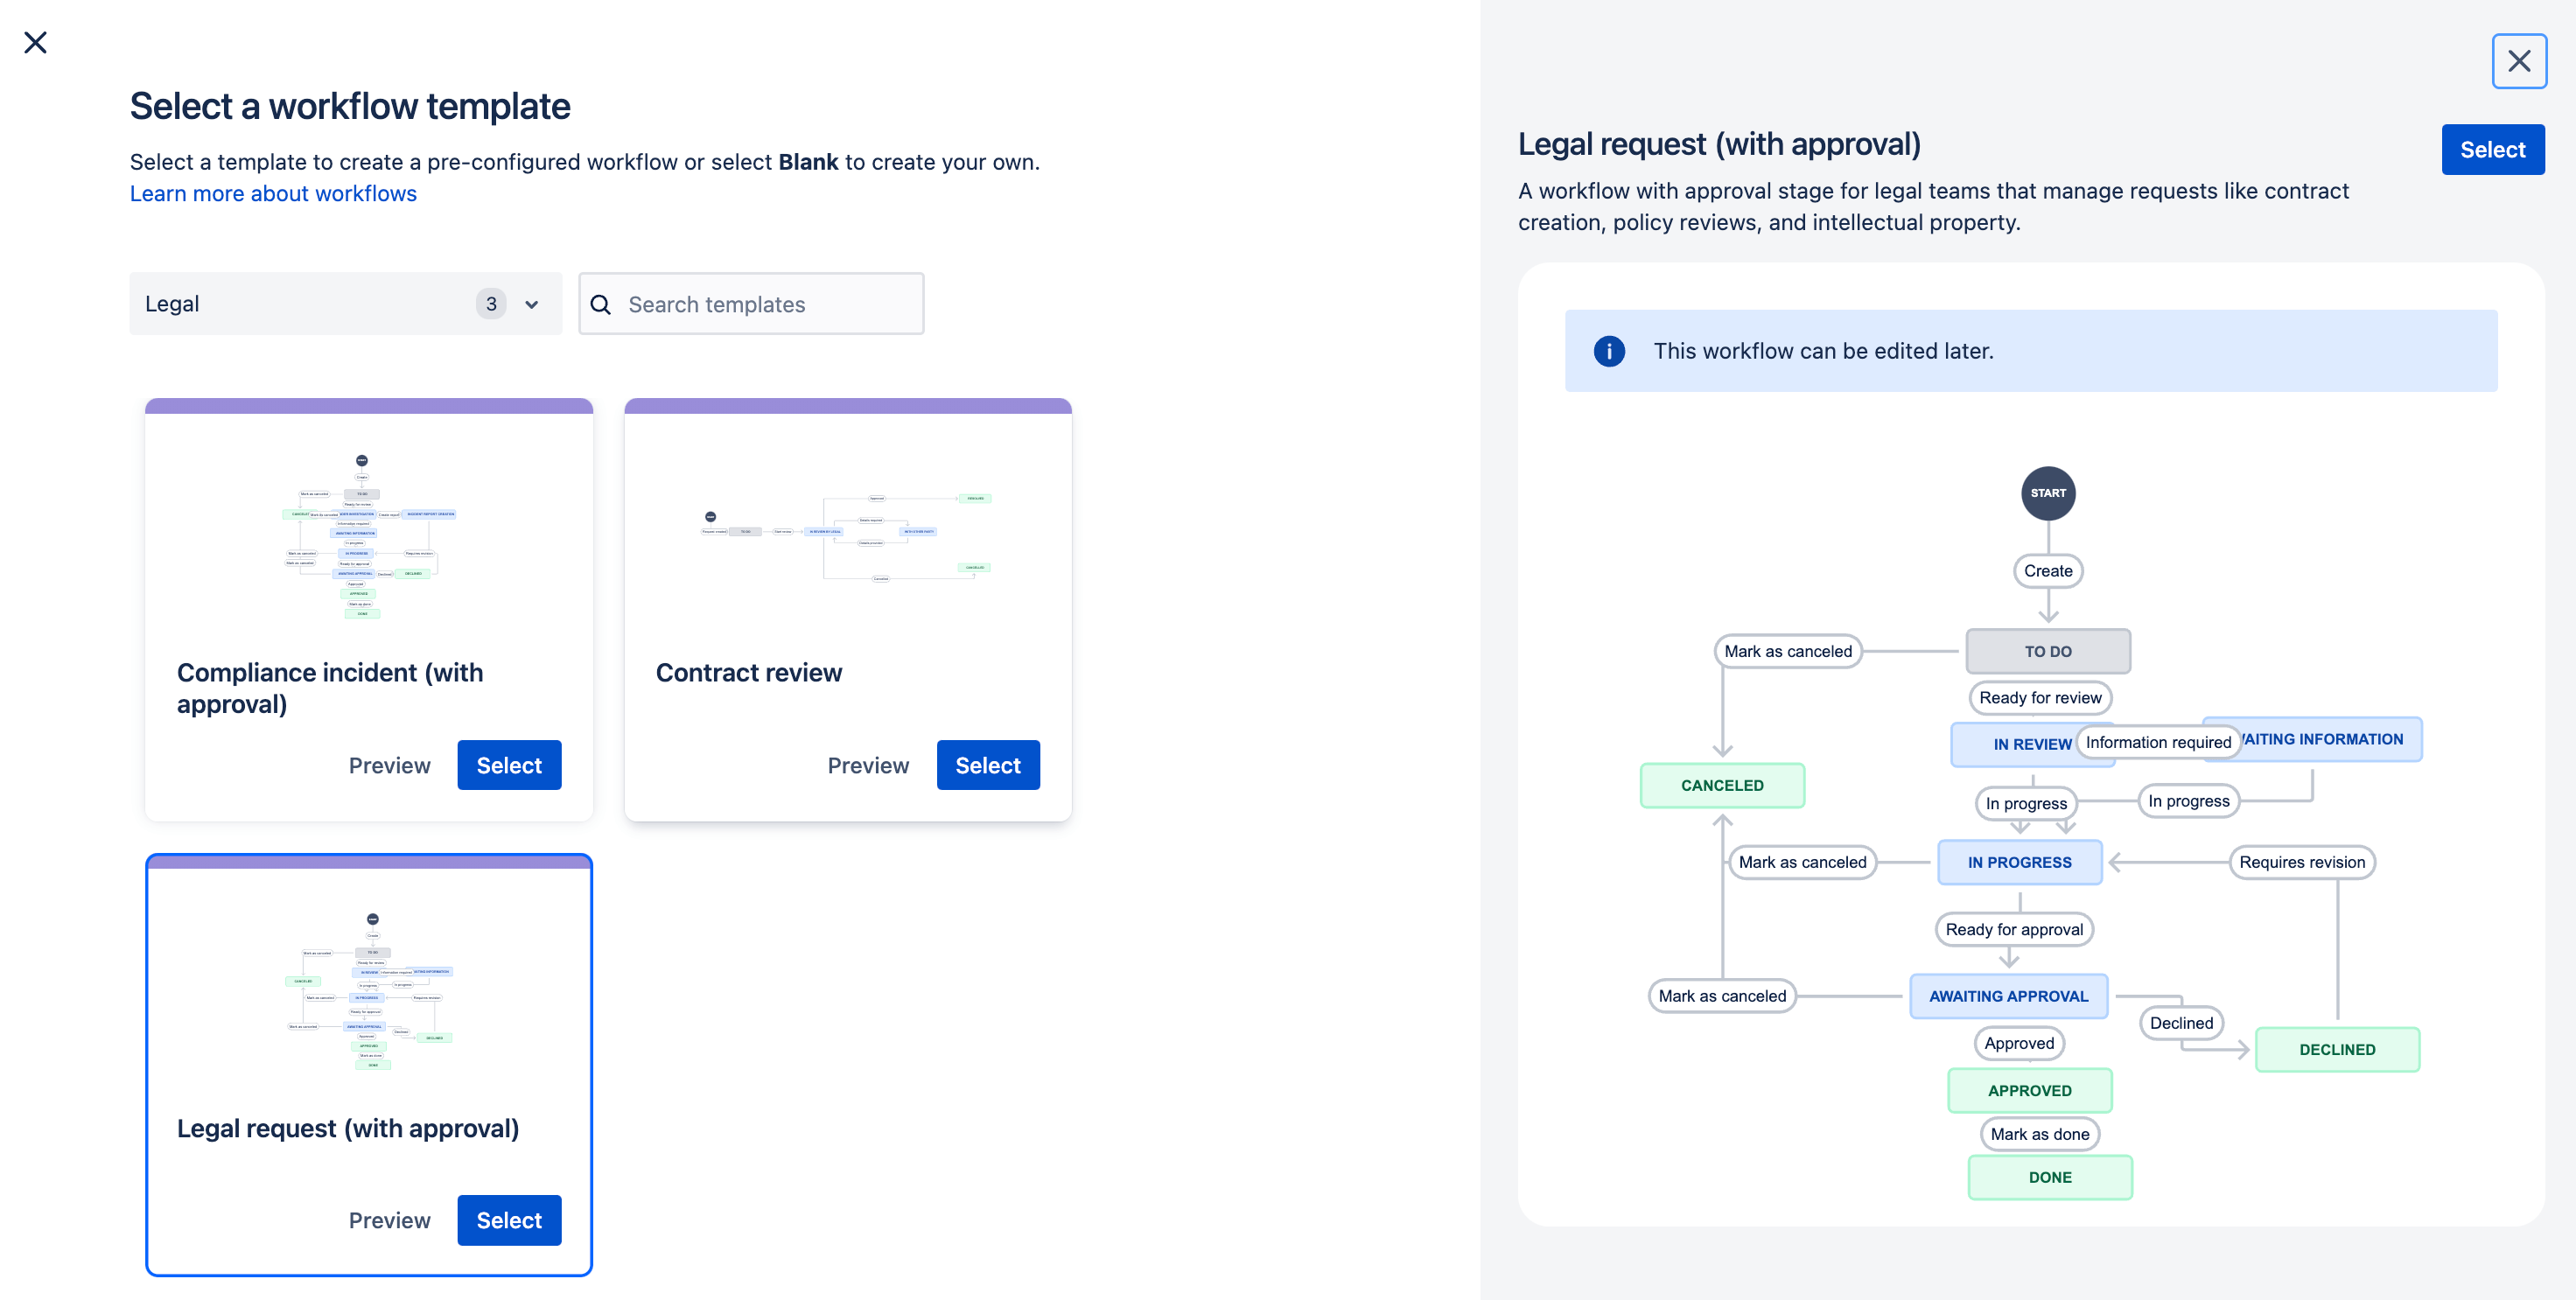Viewport: 2576px width, 1300px height.
Task: Click the CANCELED terminal node icon
Action: (x=1719, y=785)
